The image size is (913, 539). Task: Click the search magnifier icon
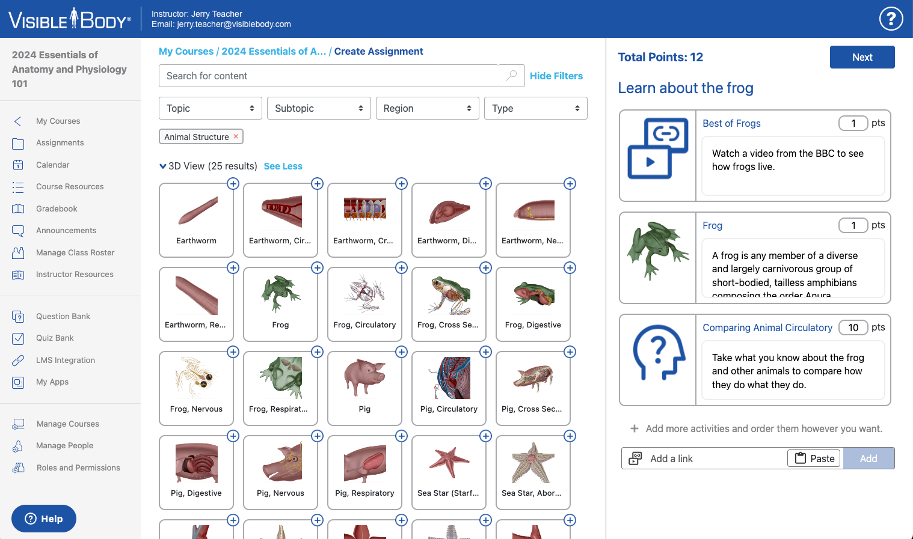pyautogui.click(x=511, y=76)
